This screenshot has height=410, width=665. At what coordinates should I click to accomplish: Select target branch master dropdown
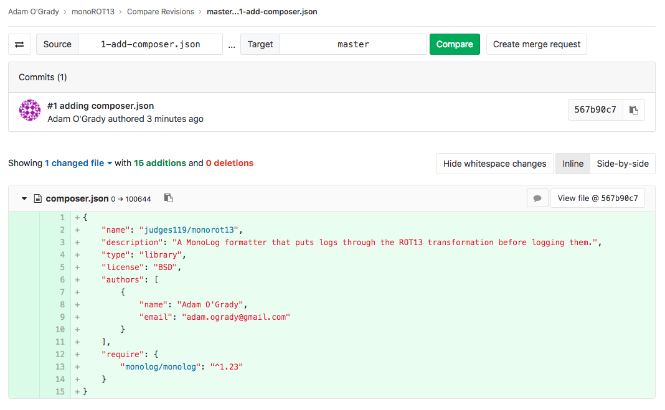tap(353, 44)
